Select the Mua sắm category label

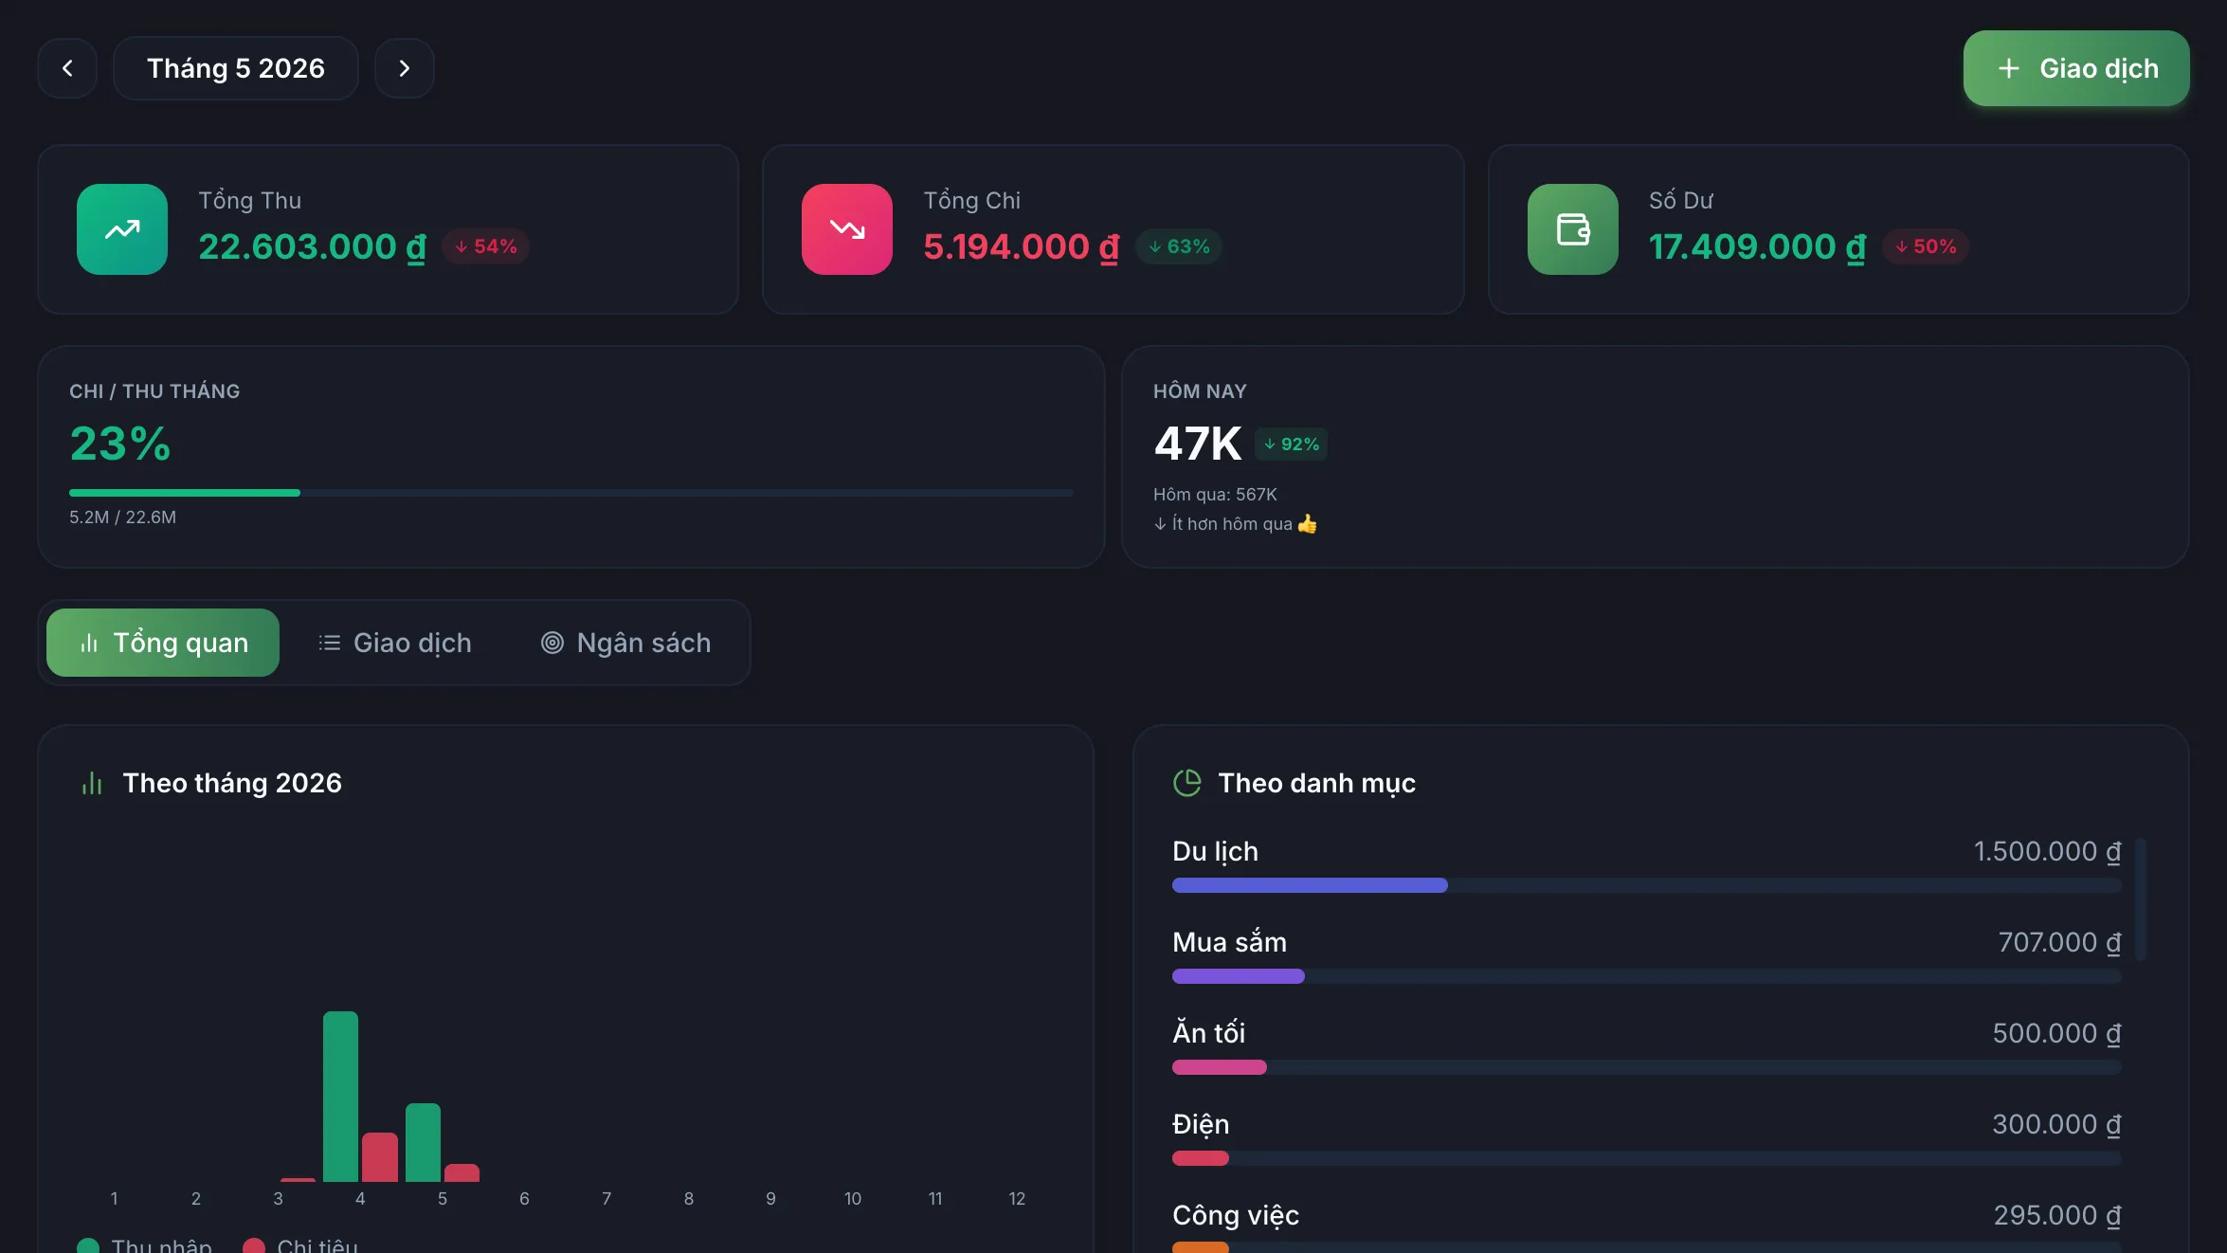pos(1229,942)
